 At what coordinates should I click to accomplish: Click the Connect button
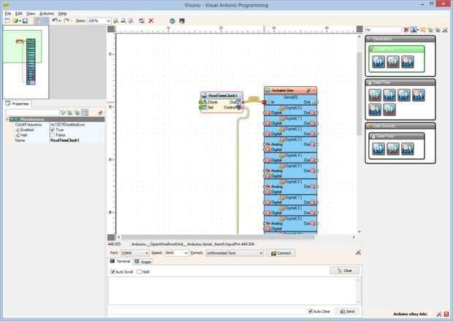click(281, 253)
